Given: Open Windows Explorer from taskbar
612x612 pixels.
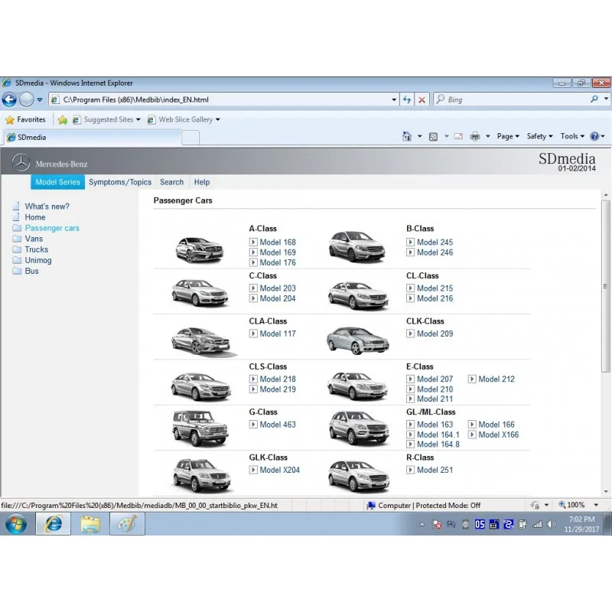Looking at the screenshot, I should (90, 523).
